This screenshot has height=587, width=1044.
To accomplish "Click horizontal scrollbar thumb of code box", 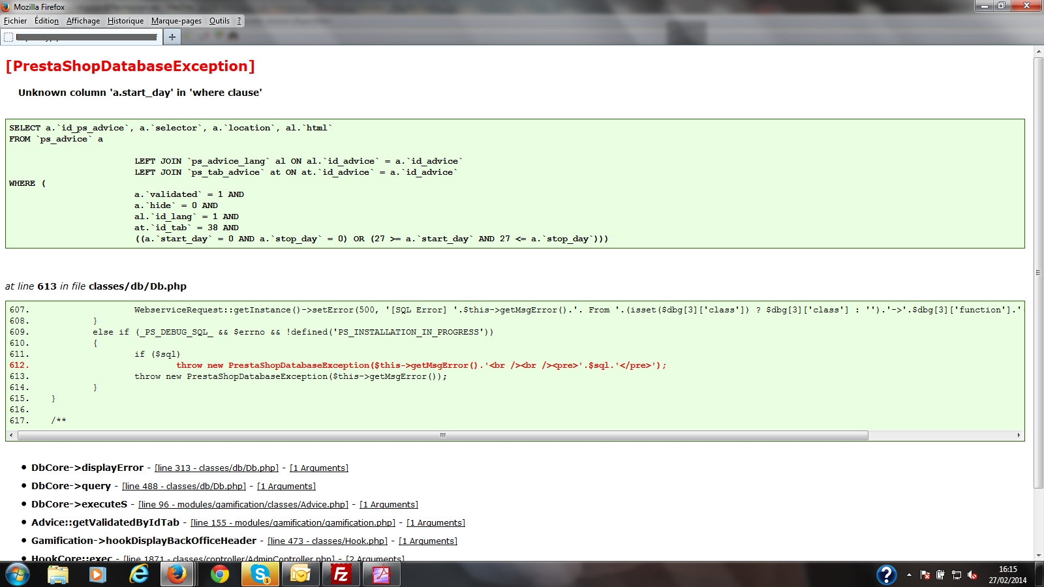I will coord(442,435).
